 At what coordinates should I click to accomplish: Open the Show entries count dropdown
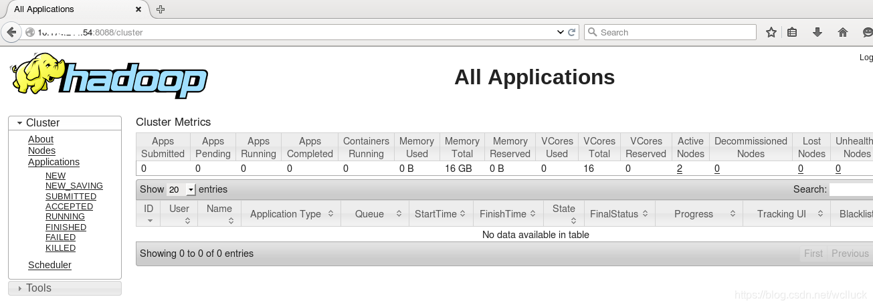pos(181,190)
